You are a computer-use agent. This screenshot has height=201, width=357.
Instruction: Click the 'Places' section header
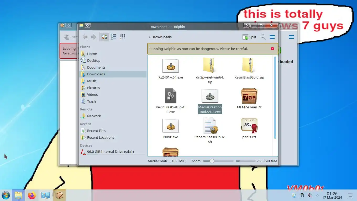click(x=85, y=47)
